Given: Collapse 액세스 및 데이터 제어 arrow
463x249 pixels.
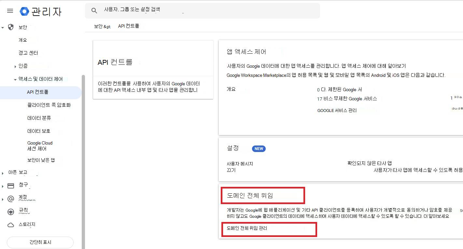Looking at the screenshot, I should (x=15, y=79).
